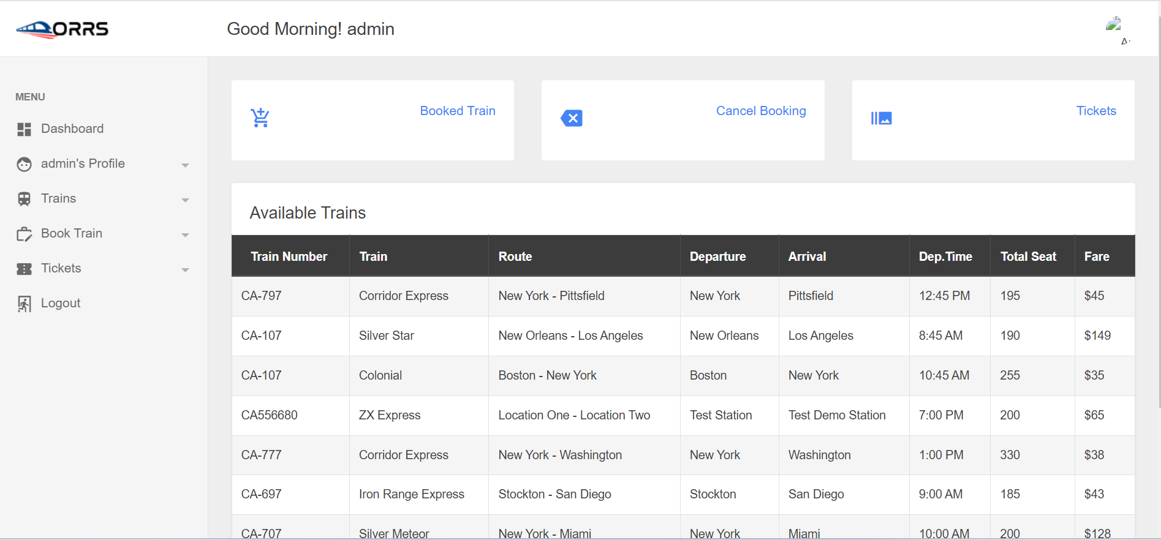Click the ORRS train logo
Viewport: 1161px width, 540px height.
pyautogui.click(x=62, y=29)
